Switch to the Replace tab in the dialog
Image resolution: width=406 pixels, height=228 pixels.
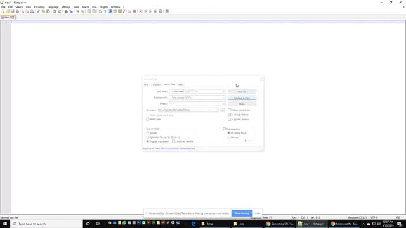157,85
